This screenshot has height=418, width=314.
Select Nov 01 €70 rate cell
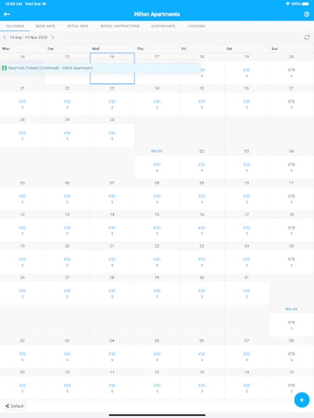[292, 325]
